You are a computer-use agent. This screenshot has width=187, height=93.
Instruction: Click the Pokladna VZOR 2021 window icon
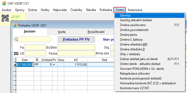[x=15, y=25]
